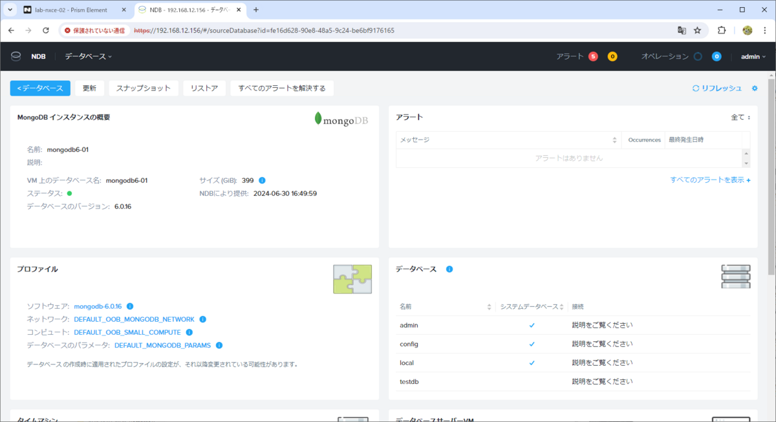Click the operations progress circle icon
Screen dimensions: 776x422
point(698,56)
